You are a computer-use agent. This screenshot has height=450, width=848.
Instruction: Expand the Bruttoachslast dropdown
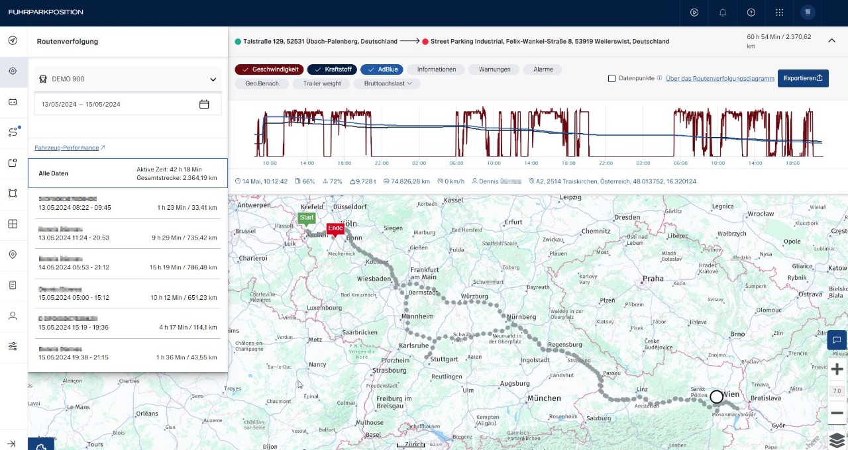click(388, 83)
